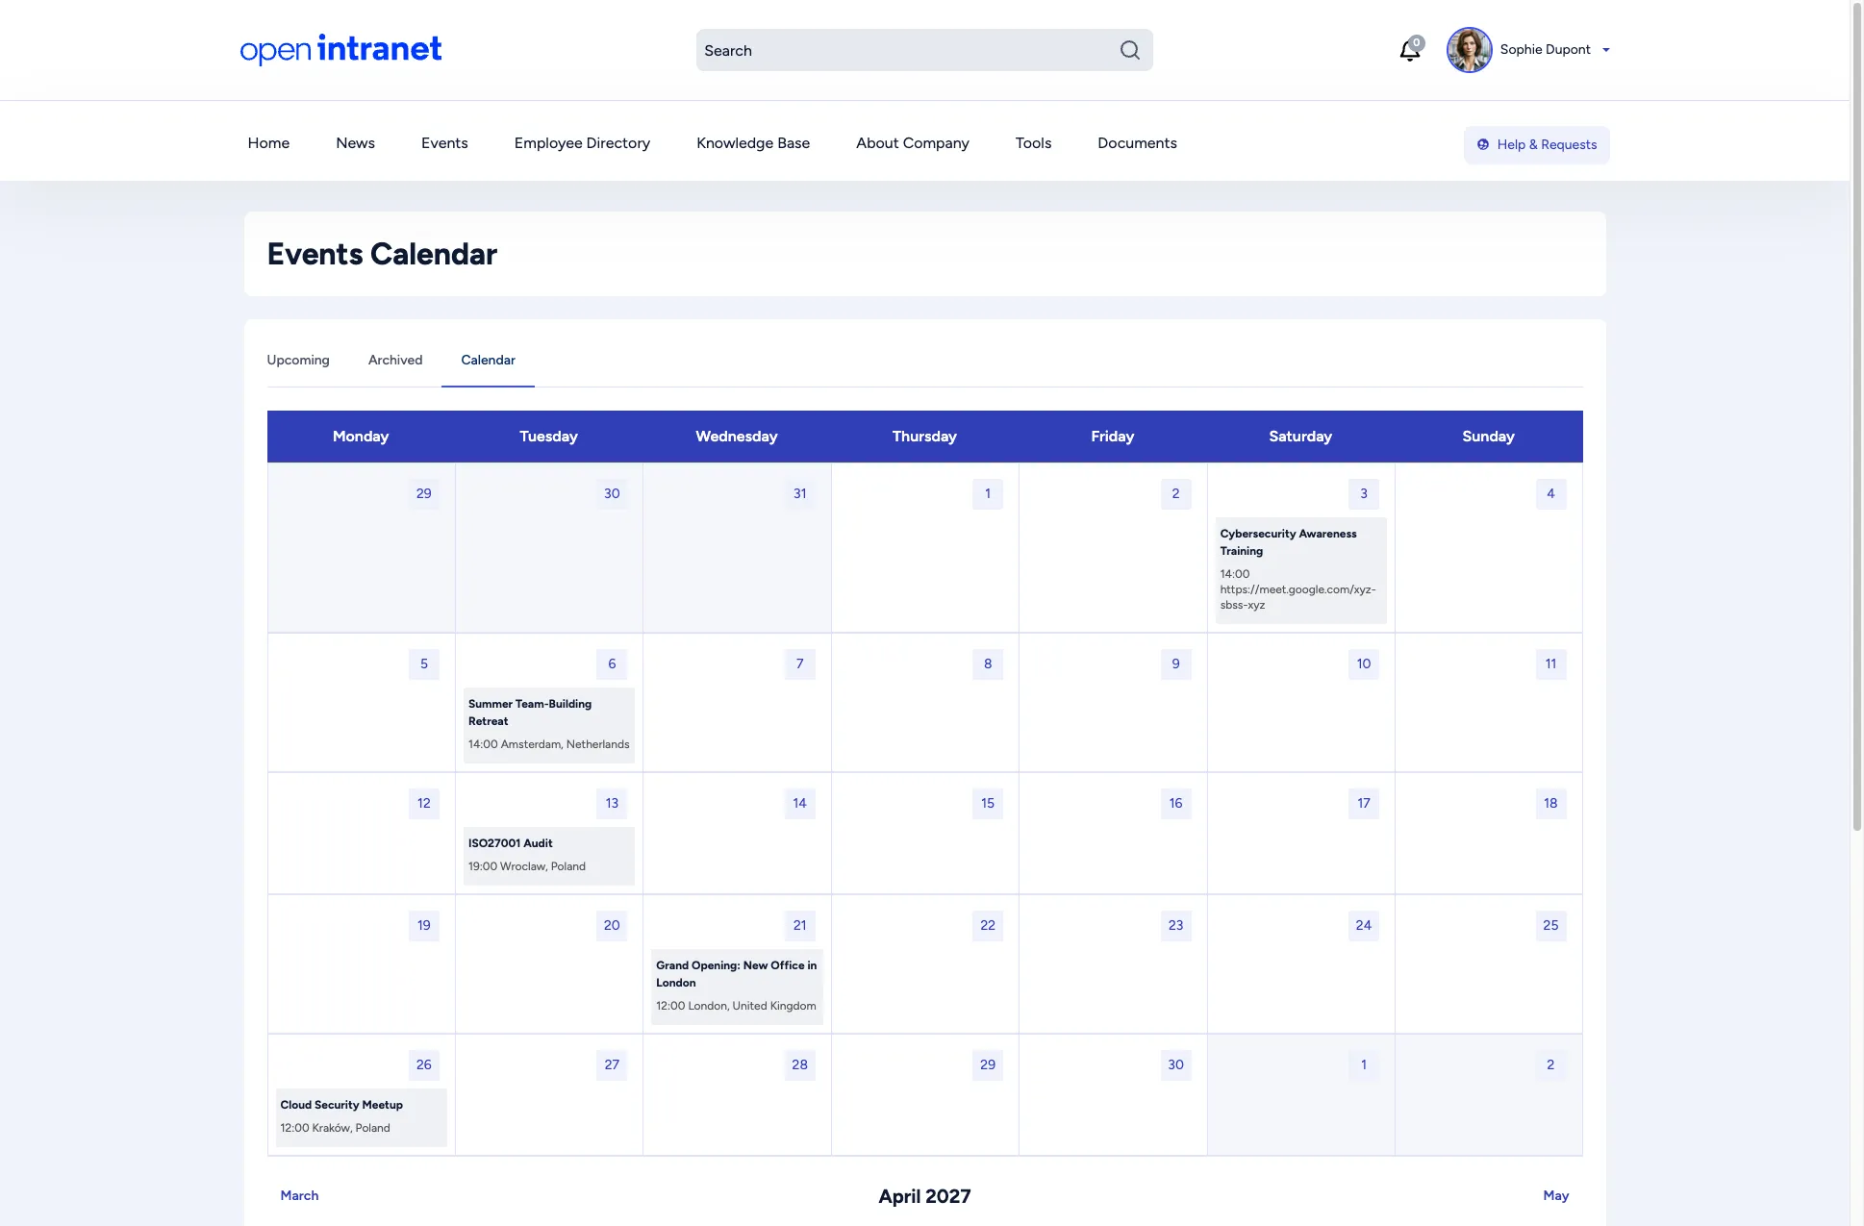Select date number 31 in March
1864x1226 pixels.
point(799,493)
